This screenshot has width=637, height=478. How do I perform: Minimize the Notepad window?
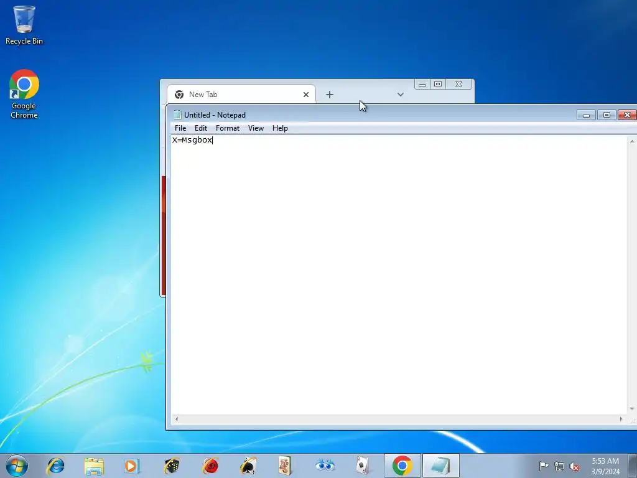(x=586, y=115)
